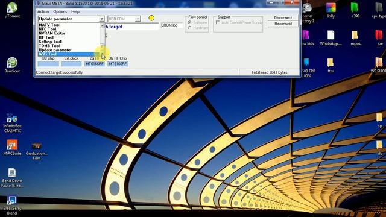The width and height of the screenshot is (386, 217).
Task: Click the BROM log label
Action: 169,25
